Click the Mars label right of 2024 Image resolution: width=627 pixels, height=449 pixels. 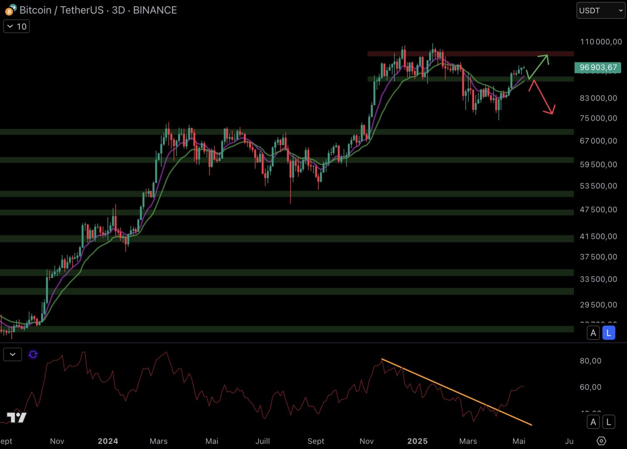click(158, 441)
